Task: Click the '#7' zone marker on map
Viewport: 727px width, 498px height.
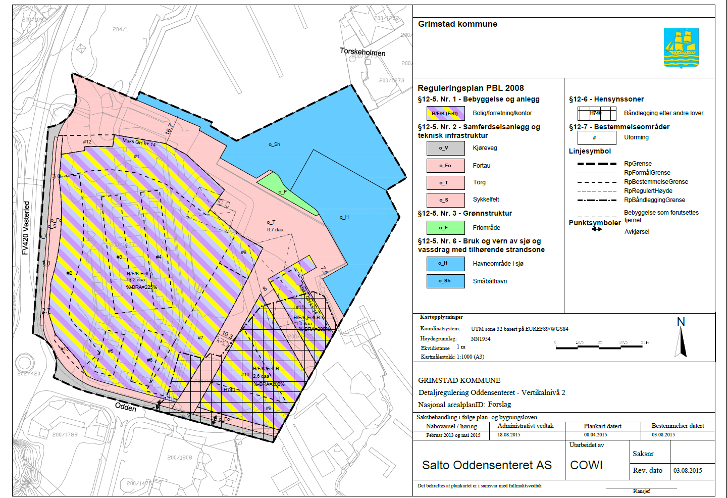Action: tap(200, 337)
